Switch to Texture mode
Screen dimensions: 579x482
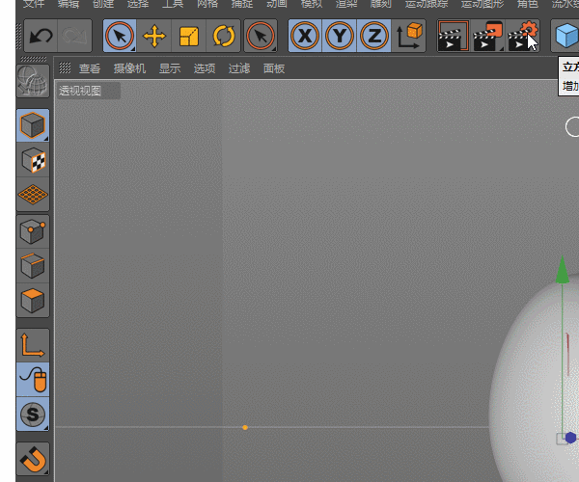(33, 160)
